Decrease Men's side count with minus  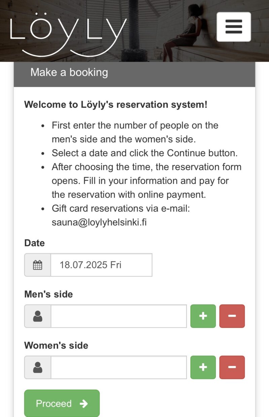coord(232,316)
